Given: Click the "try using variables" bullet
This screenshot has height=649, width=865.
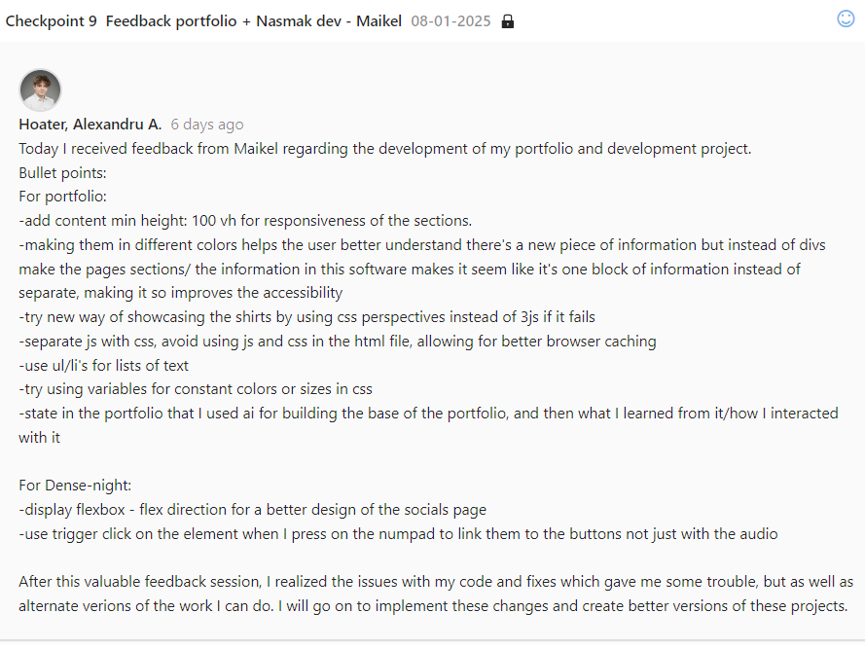Looking at the screenshot, I should point(195,389).
